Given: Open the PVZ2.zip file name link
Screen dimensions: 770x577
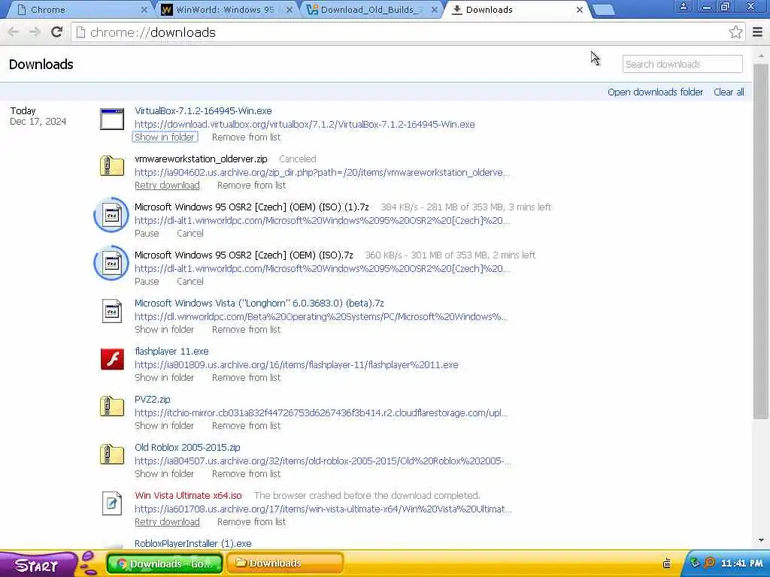Looking at the screenshot, I should click(152, 400).
